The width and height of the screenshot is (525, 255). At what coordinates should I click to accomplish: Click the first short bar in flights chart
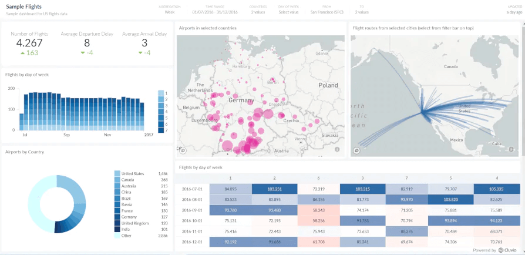22,122
